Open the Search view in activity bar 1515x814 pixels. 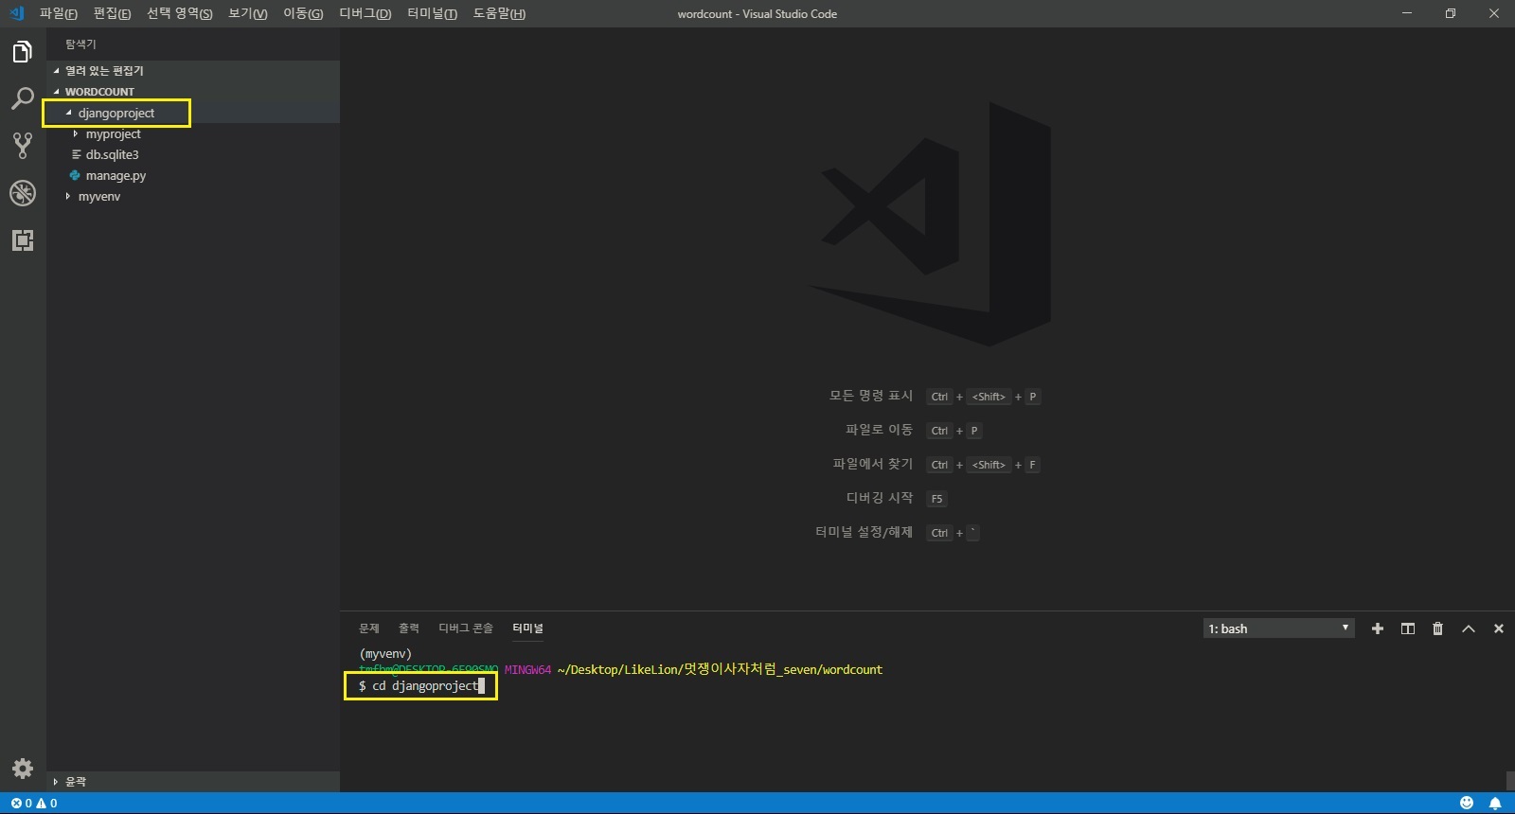(x=23, y=98)
